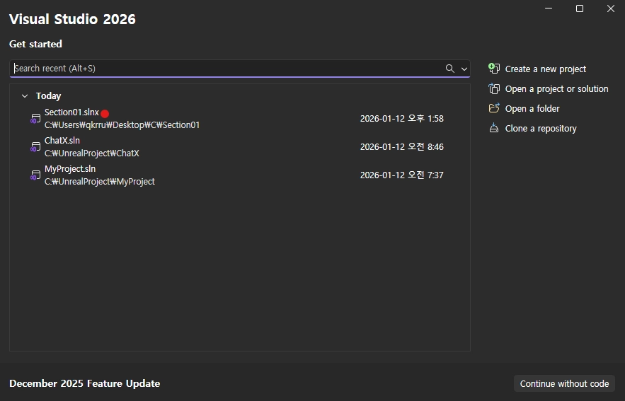
Task: Click the solution icon beside ChatX.sln
Action: [x=35, y=147]
